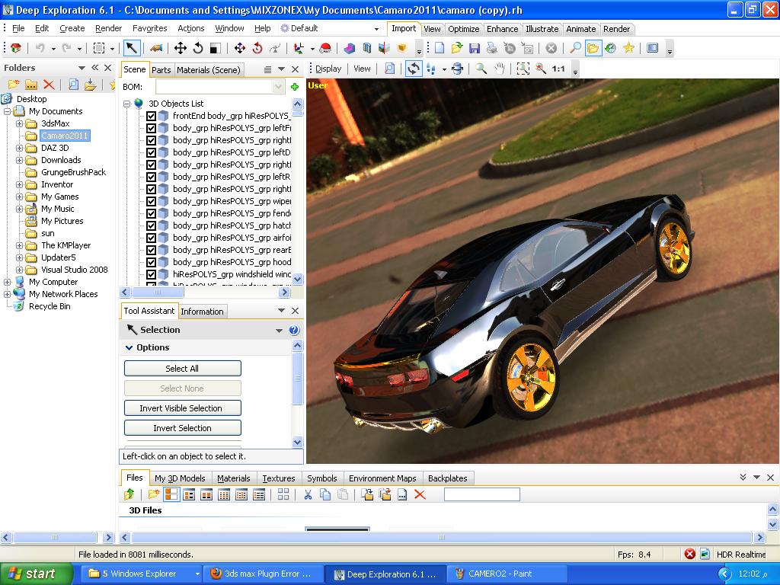
Task: Open the Render menu in the menu bar
Action: click(x=108, y=28)
